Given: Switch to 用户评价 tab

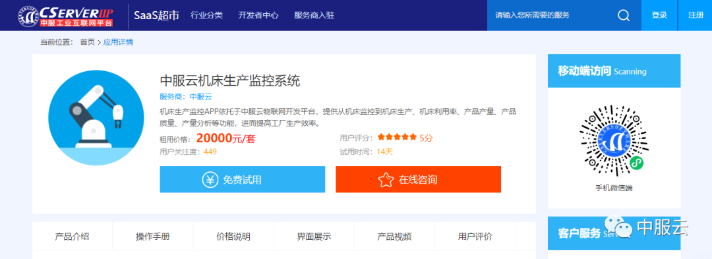Looking at the screenshot, I should point(475,237).
